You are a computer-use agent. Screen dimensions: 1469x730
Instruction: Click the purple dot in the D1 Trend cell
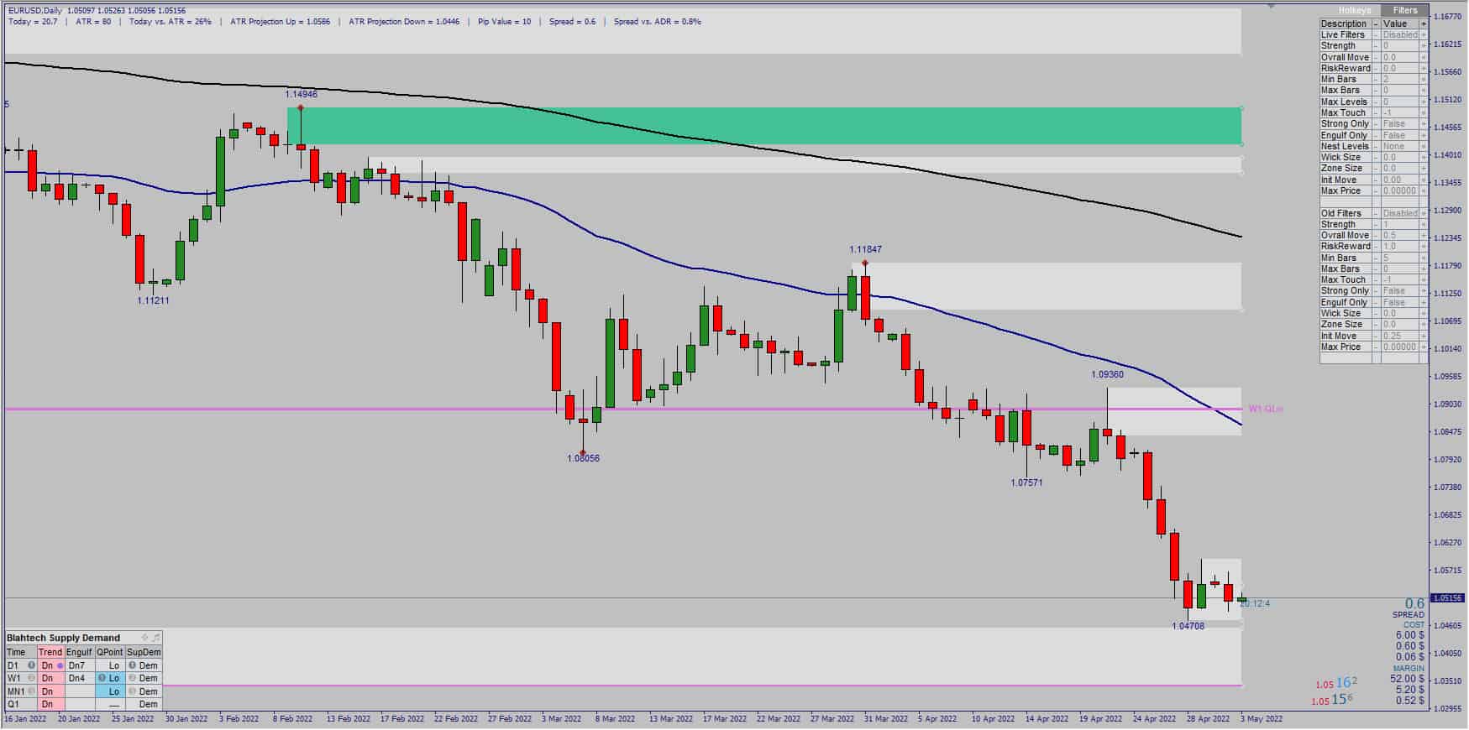(60, 665)
